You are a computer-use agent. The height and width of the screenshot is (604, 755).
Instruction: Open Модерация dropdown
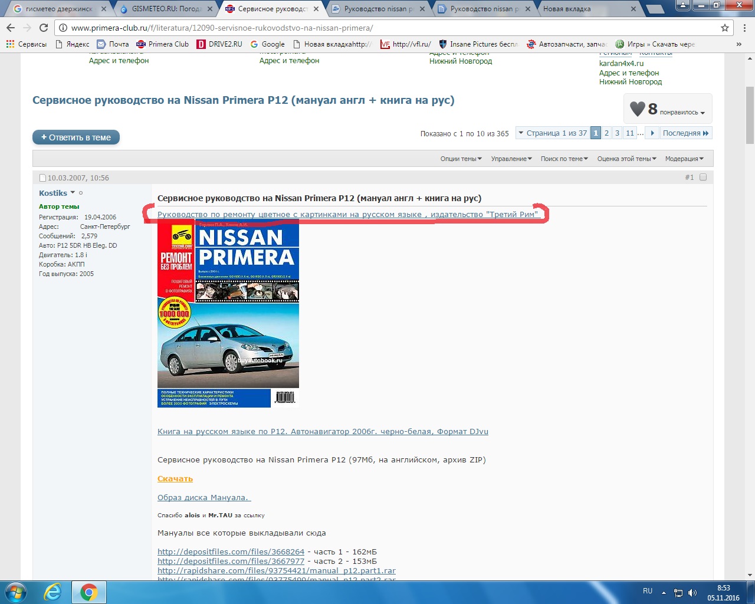pyautogui.click(x=684, y=159)
